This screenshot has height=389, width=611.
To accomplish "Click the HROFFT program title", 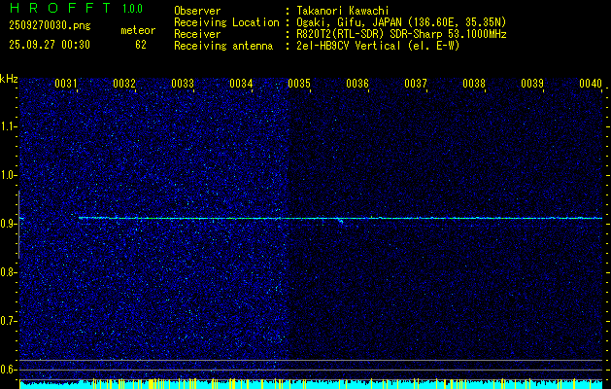I will [x=60, y=8].
